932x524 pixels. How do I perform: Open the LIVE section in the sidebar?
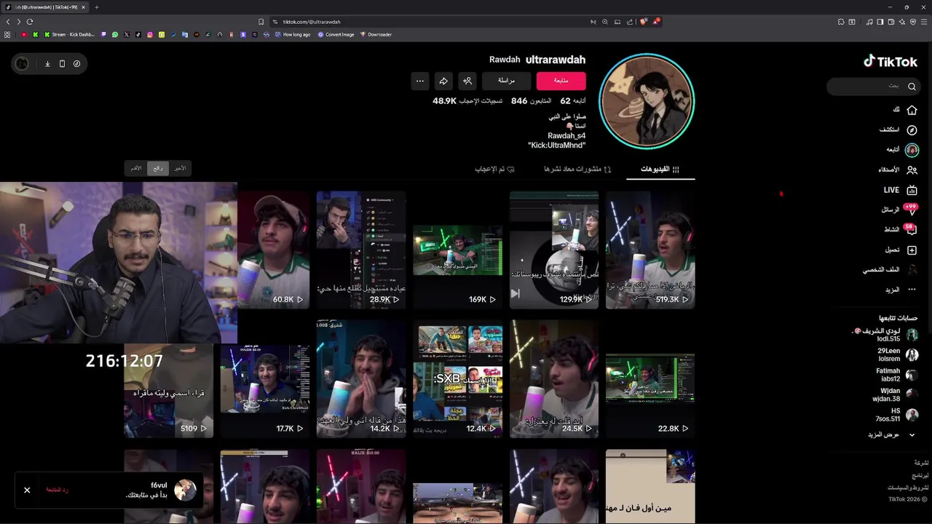tap(901, 190)
